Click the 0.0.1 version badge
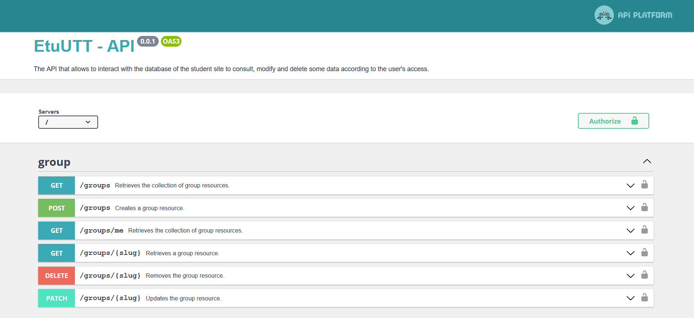Image resolution: width=694 pixels, height=318 pixels. [148, 41]
